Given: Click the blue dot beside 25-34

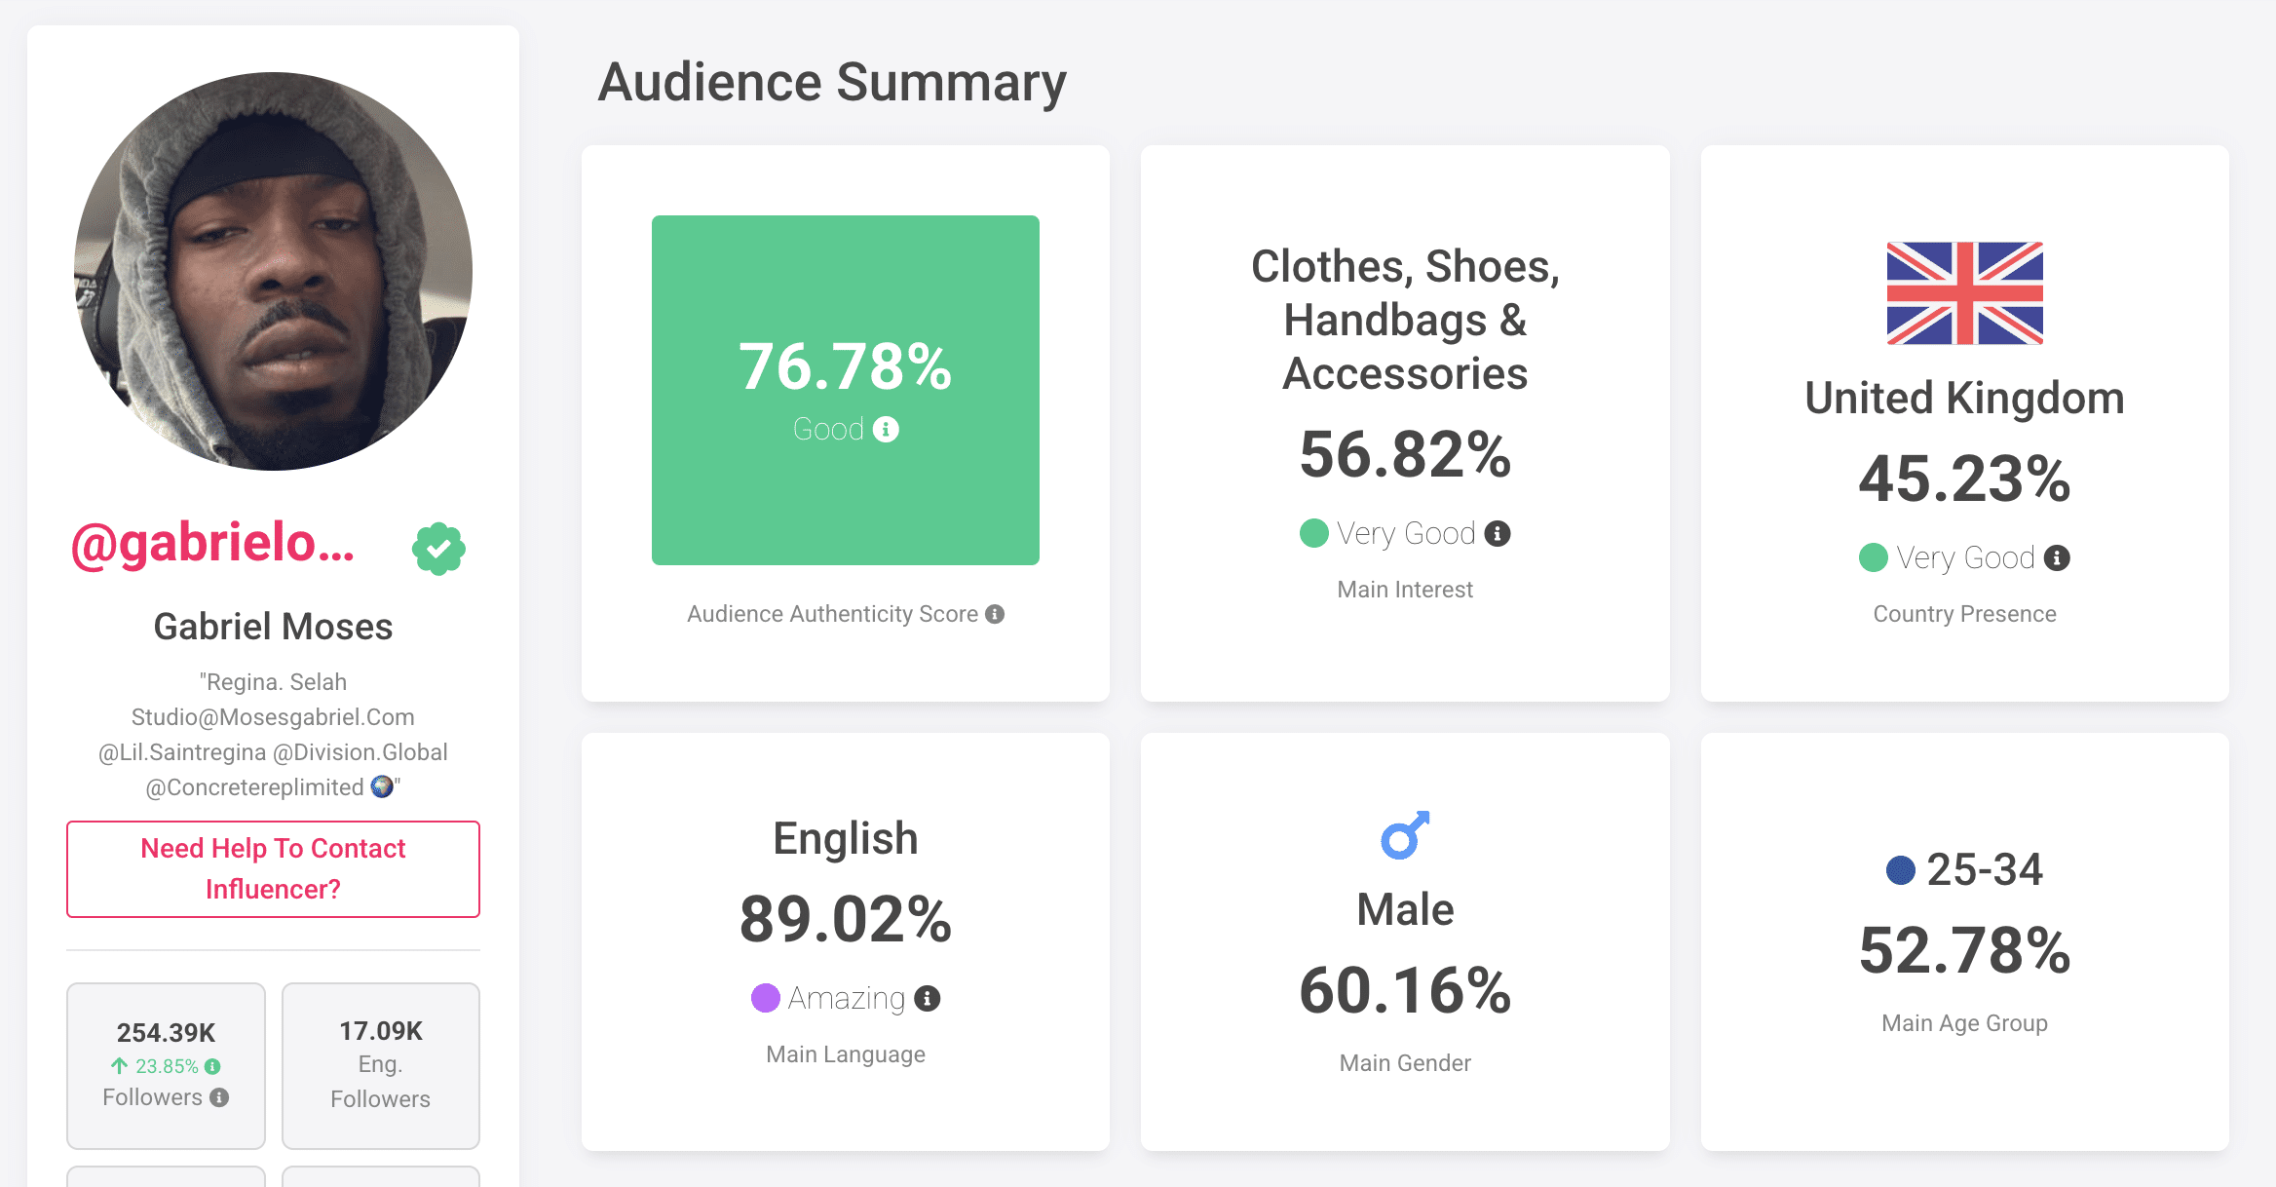Looking at the screenshot, I should 1900,869.
